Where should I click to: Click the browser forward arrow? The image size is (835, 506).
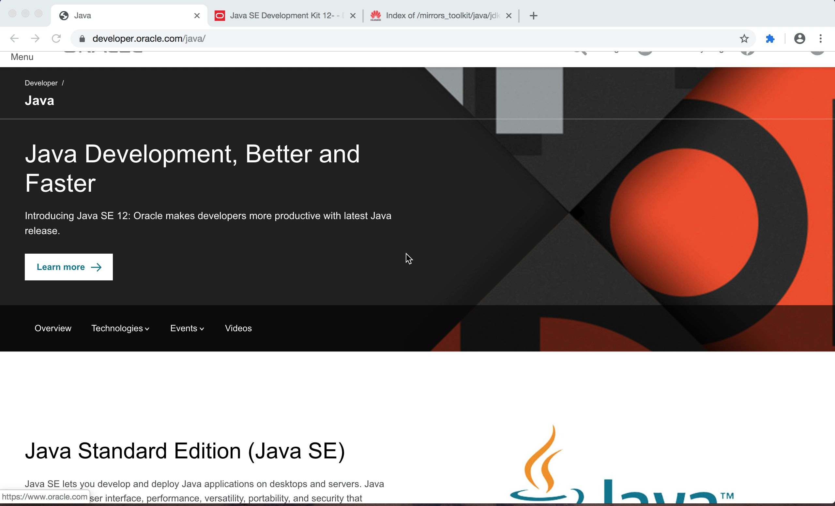coord(35,38)
